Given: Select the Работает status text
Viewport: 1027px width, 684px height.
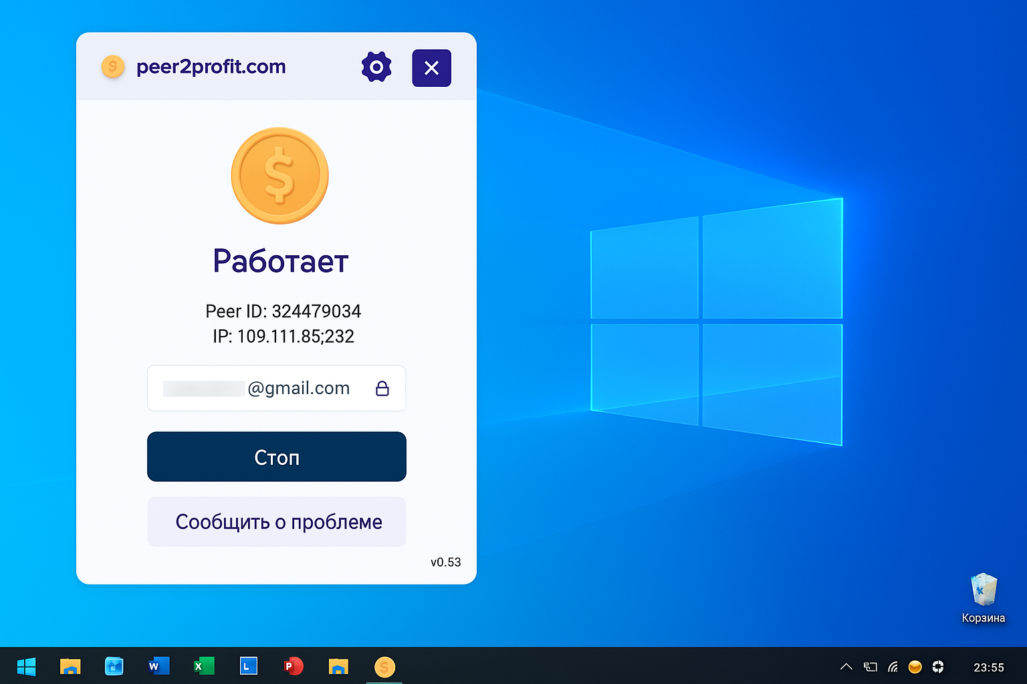Looking at the screenshot, I should click(281, 261).
